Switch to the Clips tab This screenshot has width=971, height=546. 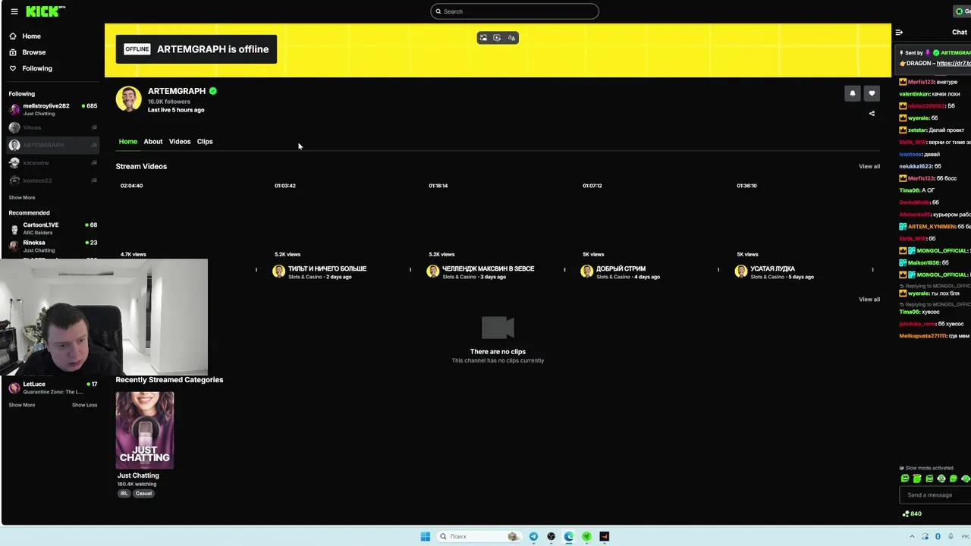[x=205, y=142]
